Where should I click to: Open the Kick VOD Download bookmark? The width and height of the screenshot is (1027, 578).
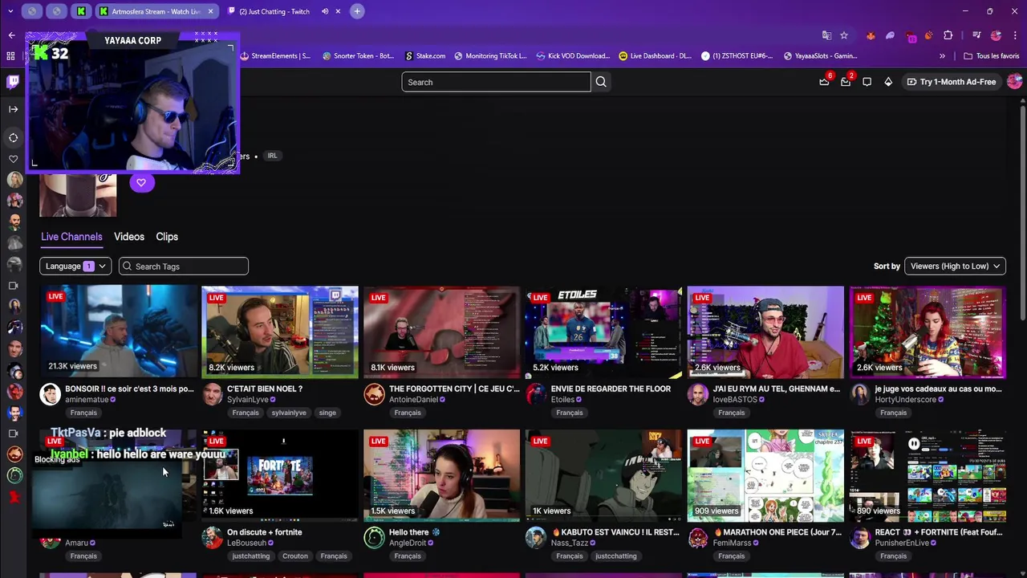pyautogui.click(x=573, y=56)
